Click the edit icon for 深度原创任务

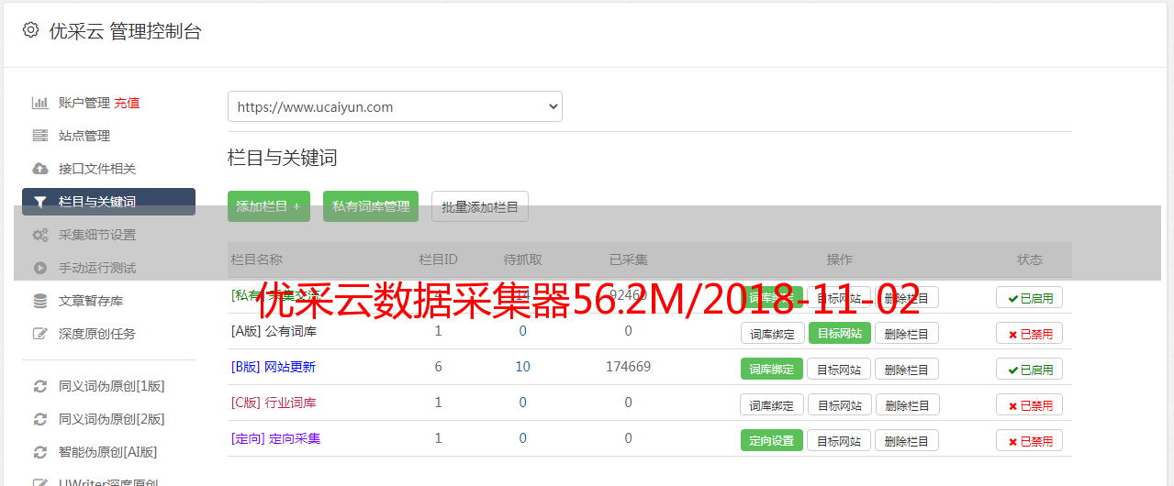39,334
